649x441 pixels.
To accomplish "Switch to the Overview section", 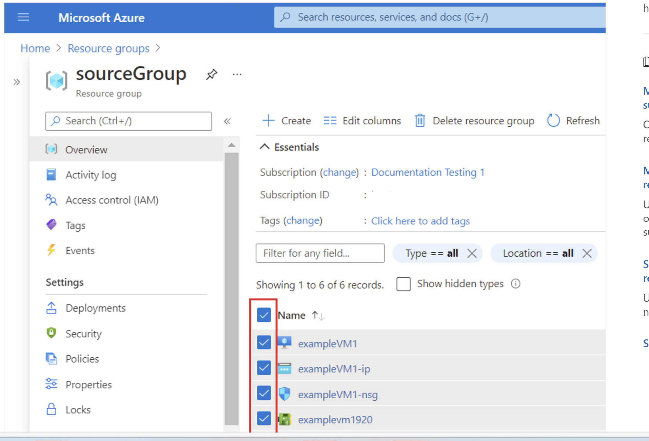I will tap(86, 149).
